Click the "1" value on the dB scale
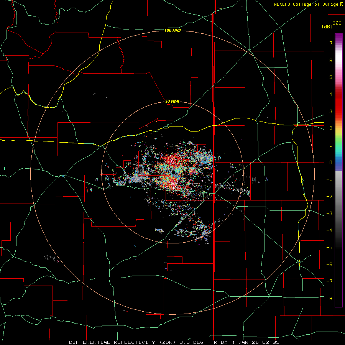This screenshot has height=345, width=345. [331, 145]
